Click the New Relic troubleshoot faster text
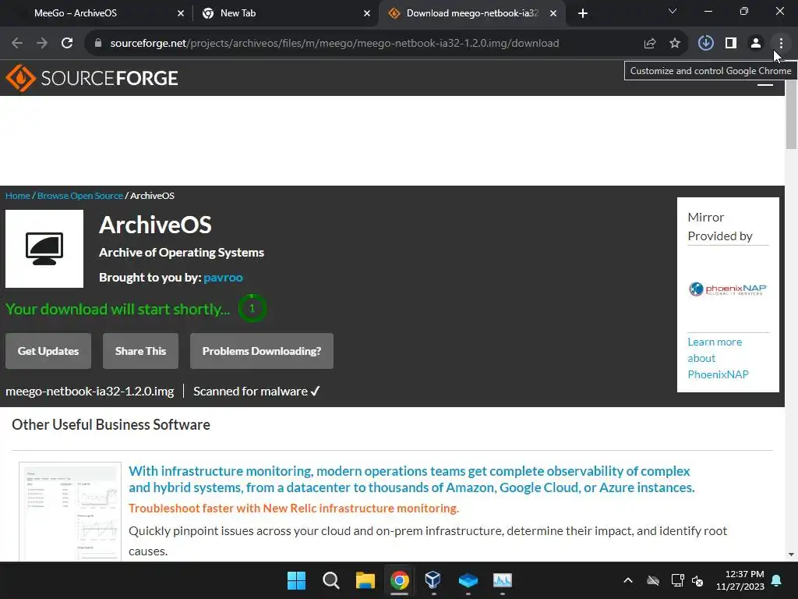 click(294, 509)
